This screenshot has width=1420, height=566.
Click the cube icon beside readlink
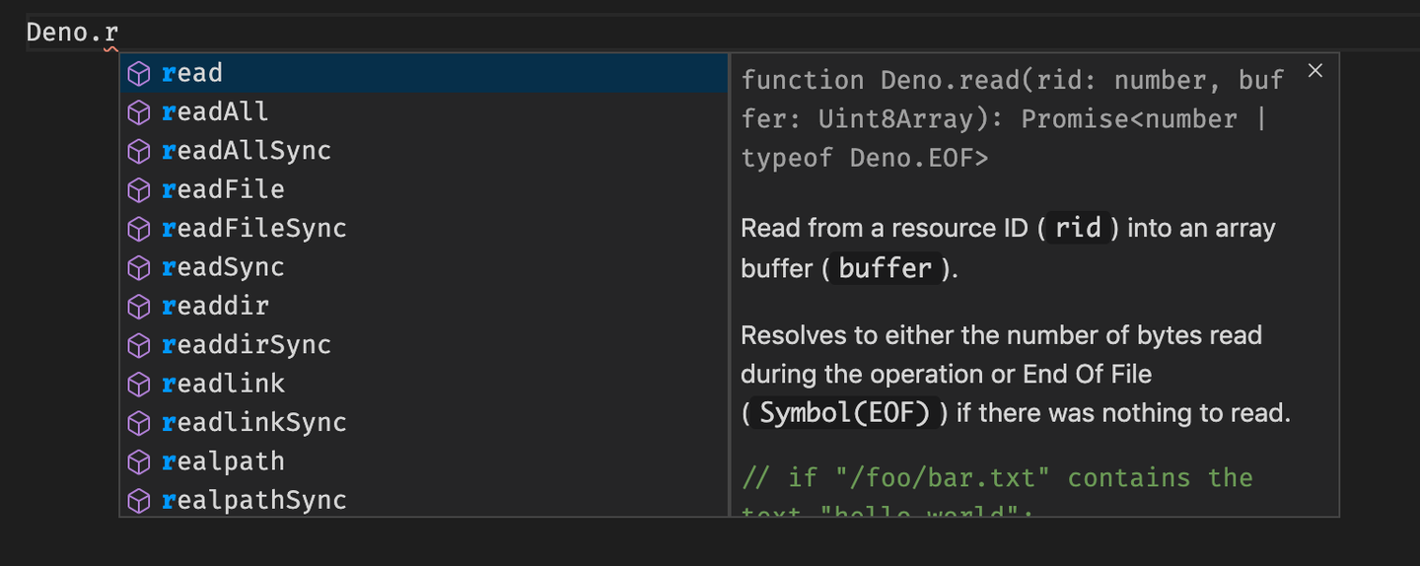pos(140,384)
